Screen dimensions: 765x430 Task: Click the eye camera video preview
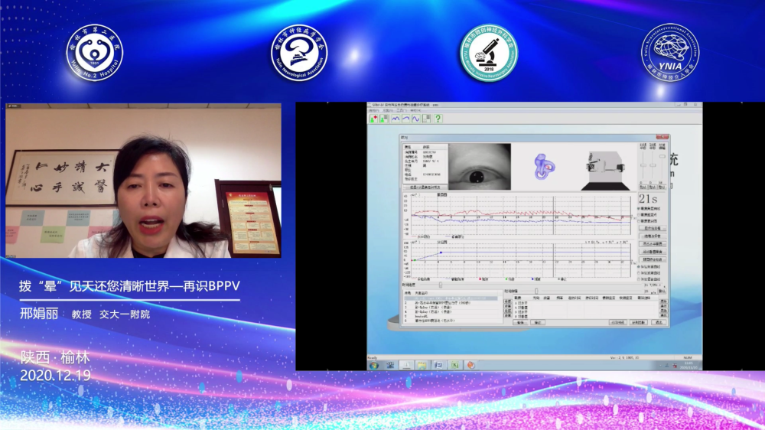[x=479, y=166]
